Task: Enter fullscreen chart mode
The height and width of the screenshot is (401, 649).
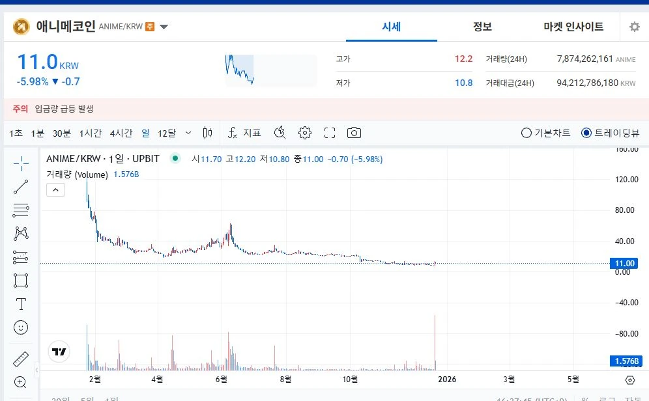Action: point(330,133)
